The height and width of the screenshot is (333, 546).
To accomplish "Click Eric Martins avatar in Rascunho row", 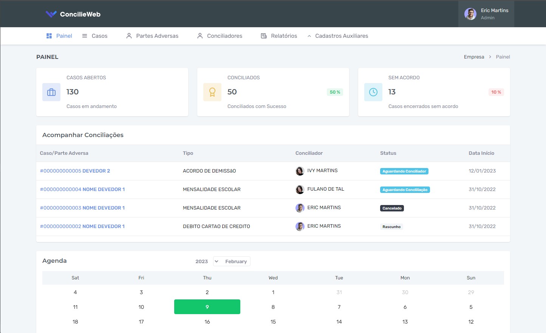I will click(300, 227).
